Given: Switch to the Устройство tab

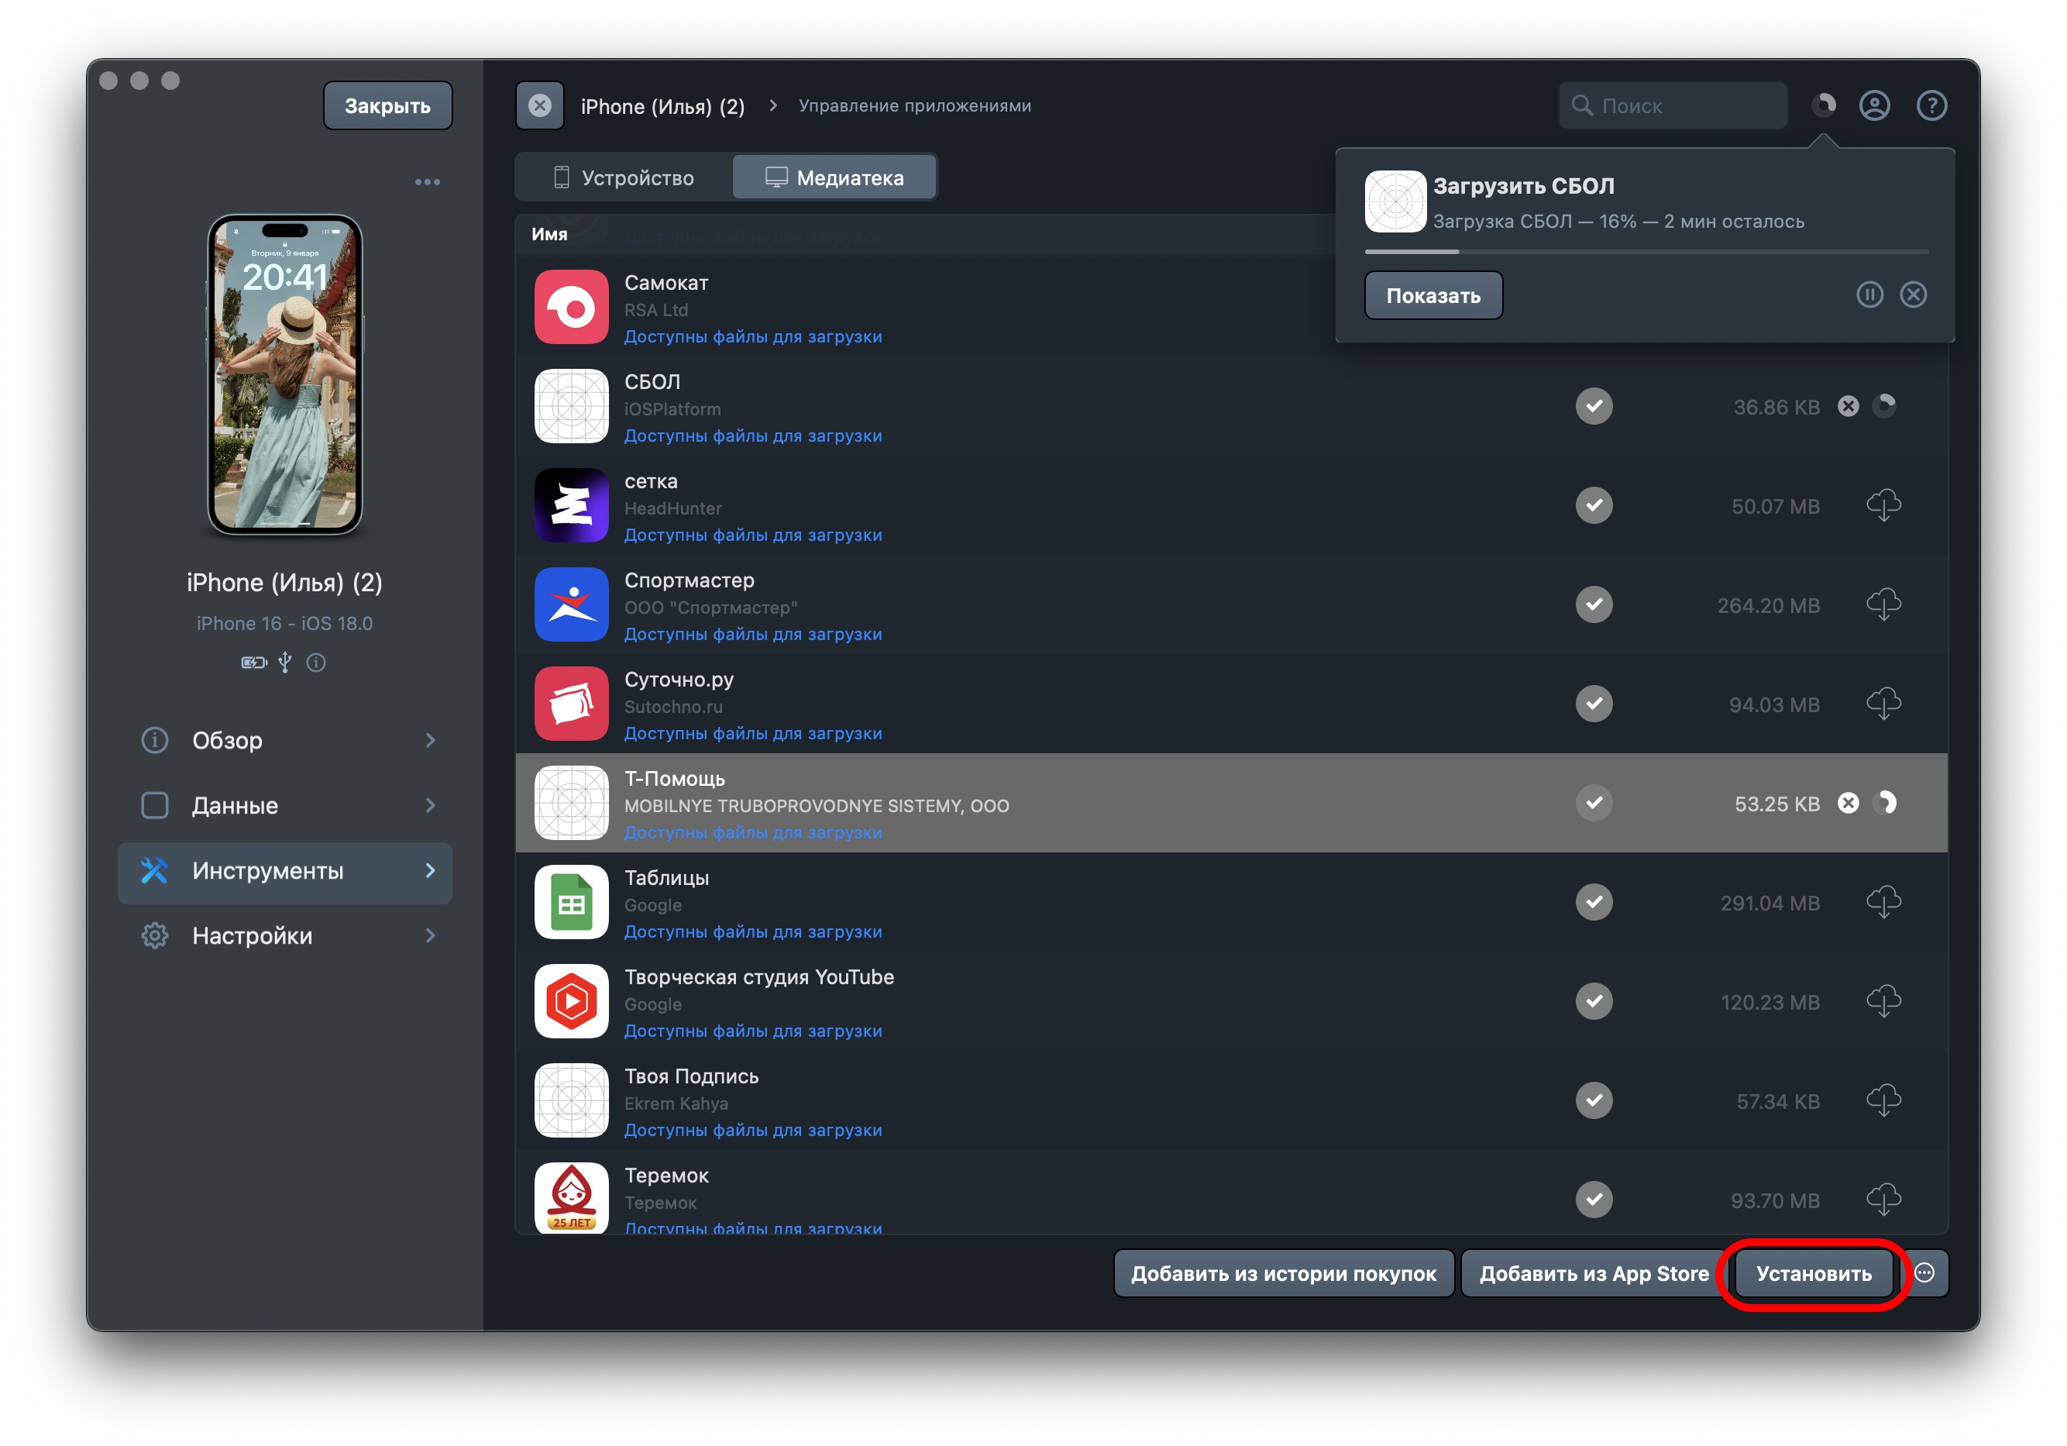Looking at the screenshot, I should tap(624, 177).
